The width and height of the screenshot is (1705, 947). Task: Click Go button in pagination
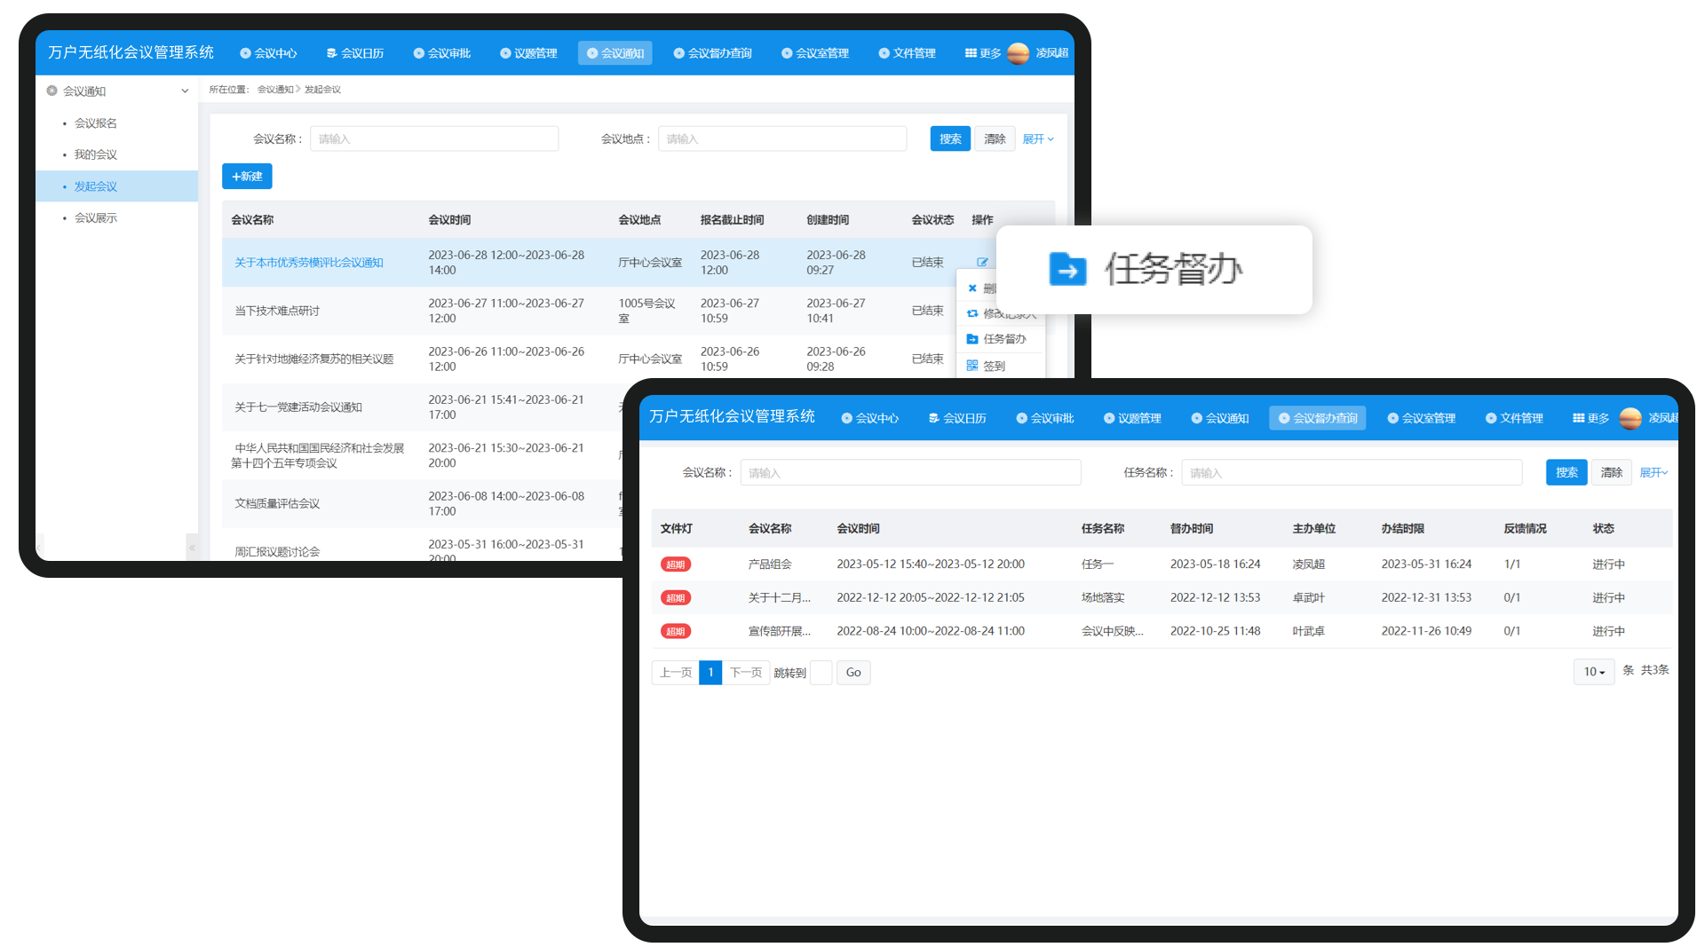[853, 673]
